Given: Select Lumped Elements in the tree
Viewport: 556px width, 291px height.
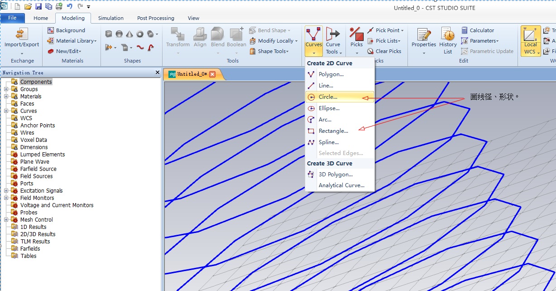Looking at the screenshot, I should tap(43, 155).
